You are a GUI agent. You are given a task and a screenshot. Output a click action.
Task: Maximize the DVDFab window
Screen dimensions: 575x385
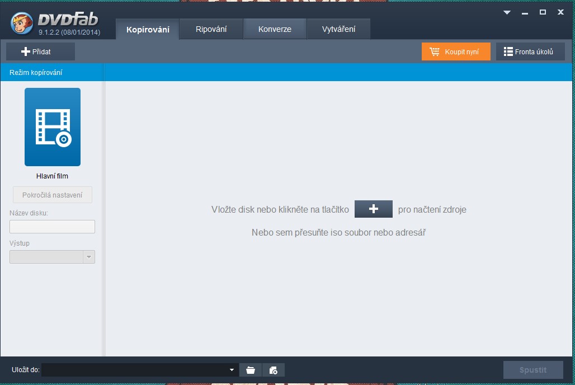(543, 12)
